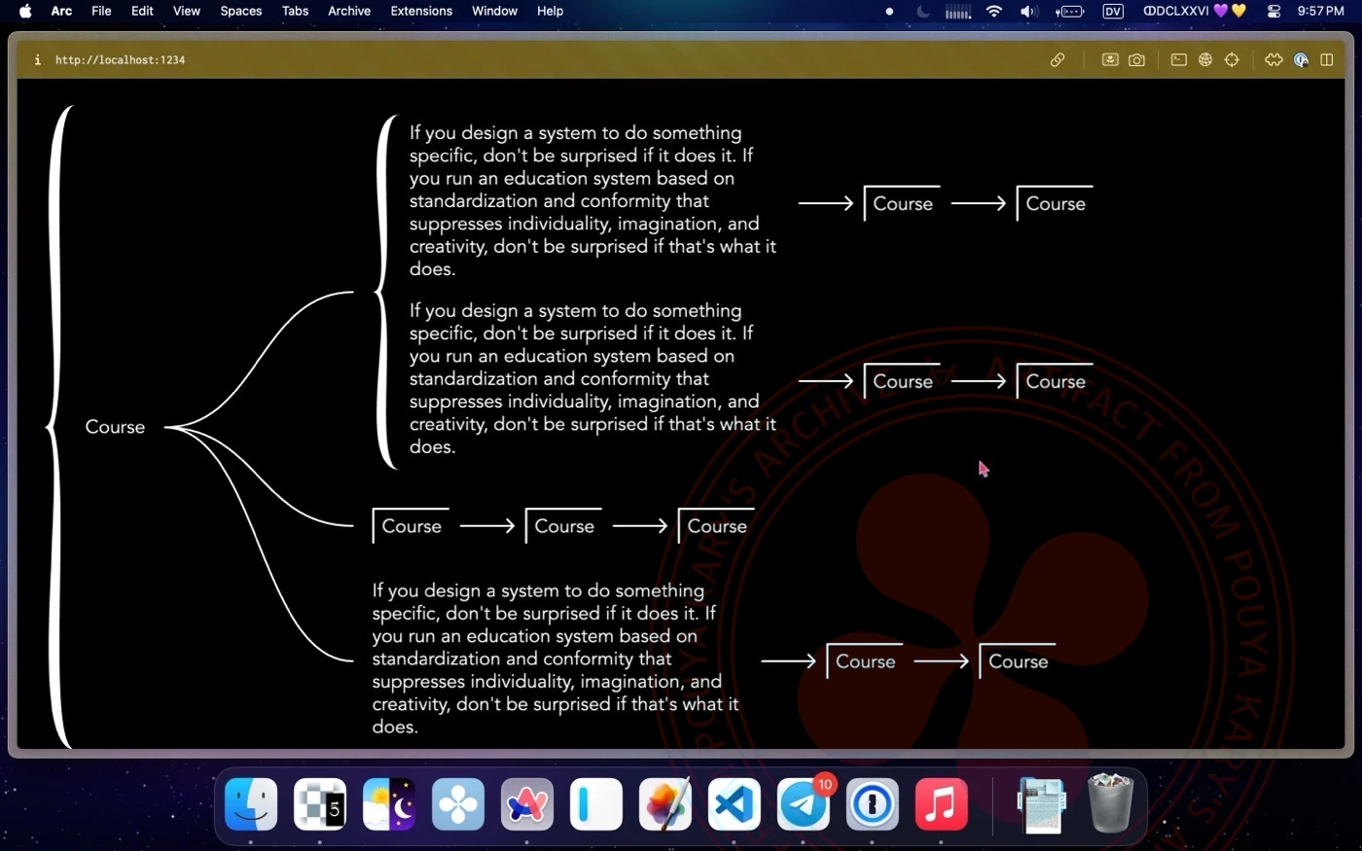Click the battery charging icon
Image resolution: width=1362 pixels, height=851 pixels.
point(1070,11)
